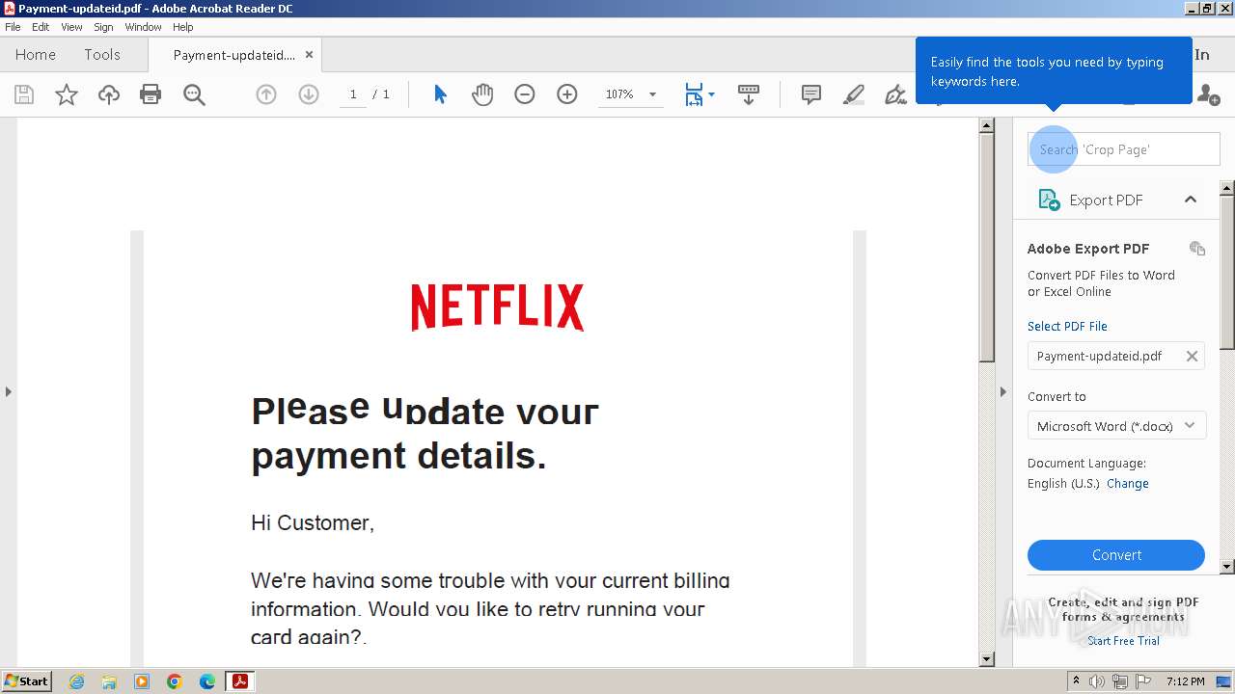
Task: Click the Acrobat Reader taskbar button
Action: (x=240, y=681)
